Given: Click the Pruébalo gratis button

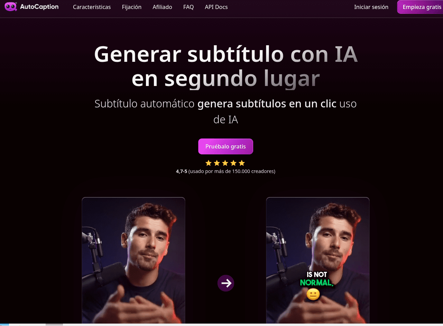Looking at the screenshot, I should 225,146.
